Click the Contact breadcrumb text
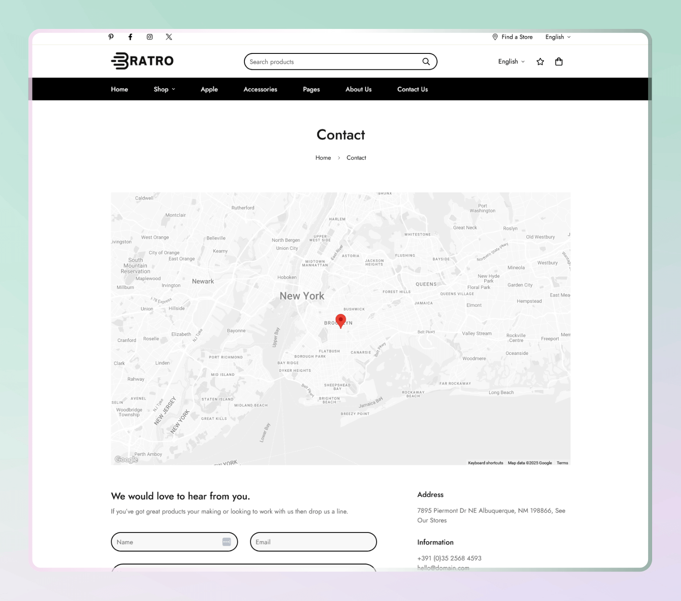Screen dimensions: 681x601 pyautogui.click(x=356, y=158)
